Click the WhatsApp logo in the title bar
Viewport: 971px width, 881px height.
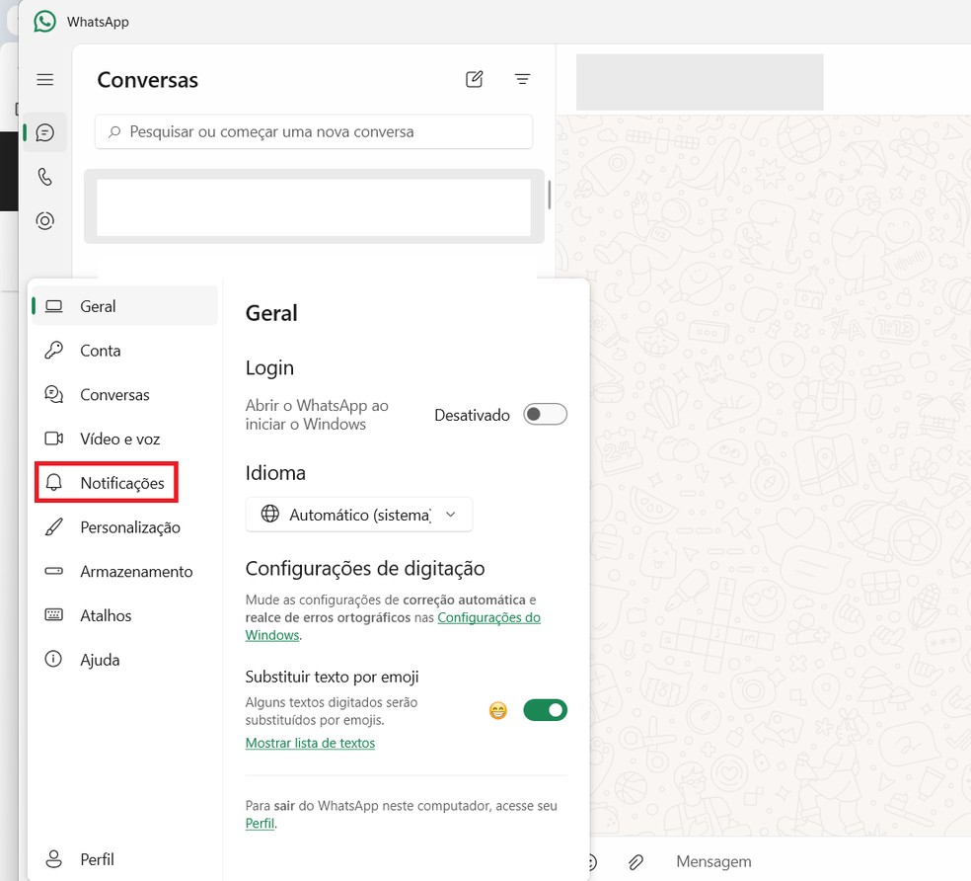pyautogui.click(x=44, y=22)
